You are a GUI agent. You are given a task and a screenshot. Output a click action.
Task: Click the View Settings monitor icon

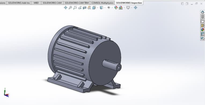pos(128,8)
